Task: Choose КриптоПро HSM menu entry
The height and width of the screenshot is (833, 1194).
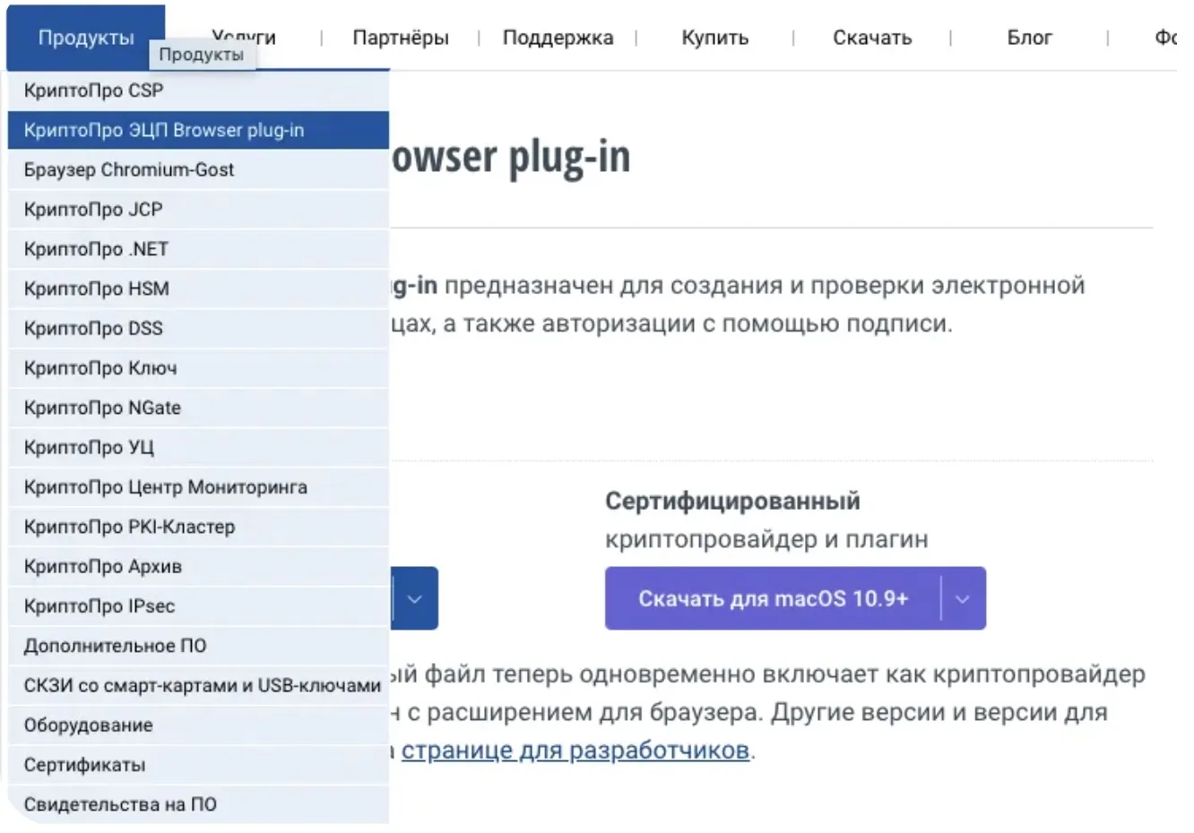Action: [x=96, y=288]
